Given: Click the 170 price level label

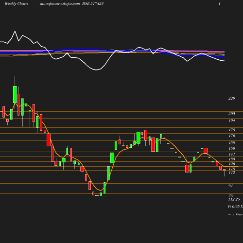Looking at the screenshot, I should tap(232, 136).
